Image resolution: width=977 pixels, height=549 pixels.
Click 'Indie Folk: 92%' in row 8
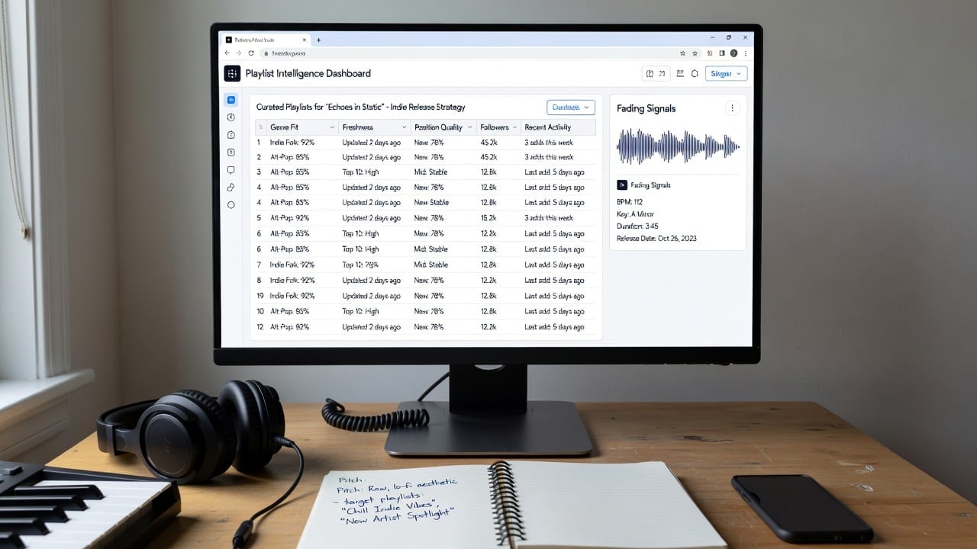[292, 281]
